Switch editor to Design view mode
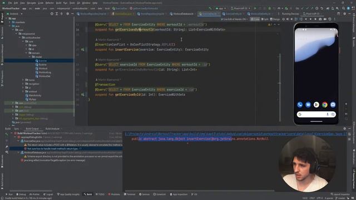This screenshot has height=200, width=356. pyautogui.click(x=275, y=19)
